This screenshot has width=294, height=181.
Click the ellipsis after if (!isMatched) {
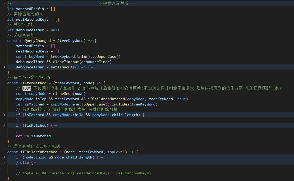(55, 125)
